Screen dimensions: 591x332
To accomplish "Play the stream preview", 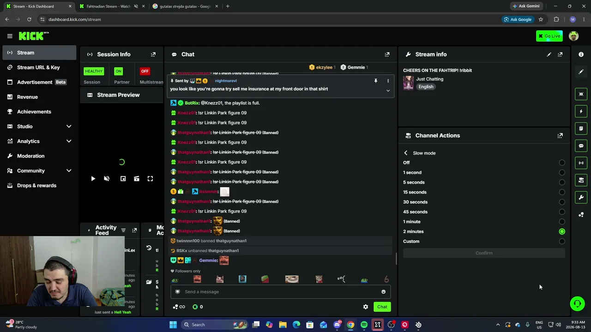I will point(93,179).
